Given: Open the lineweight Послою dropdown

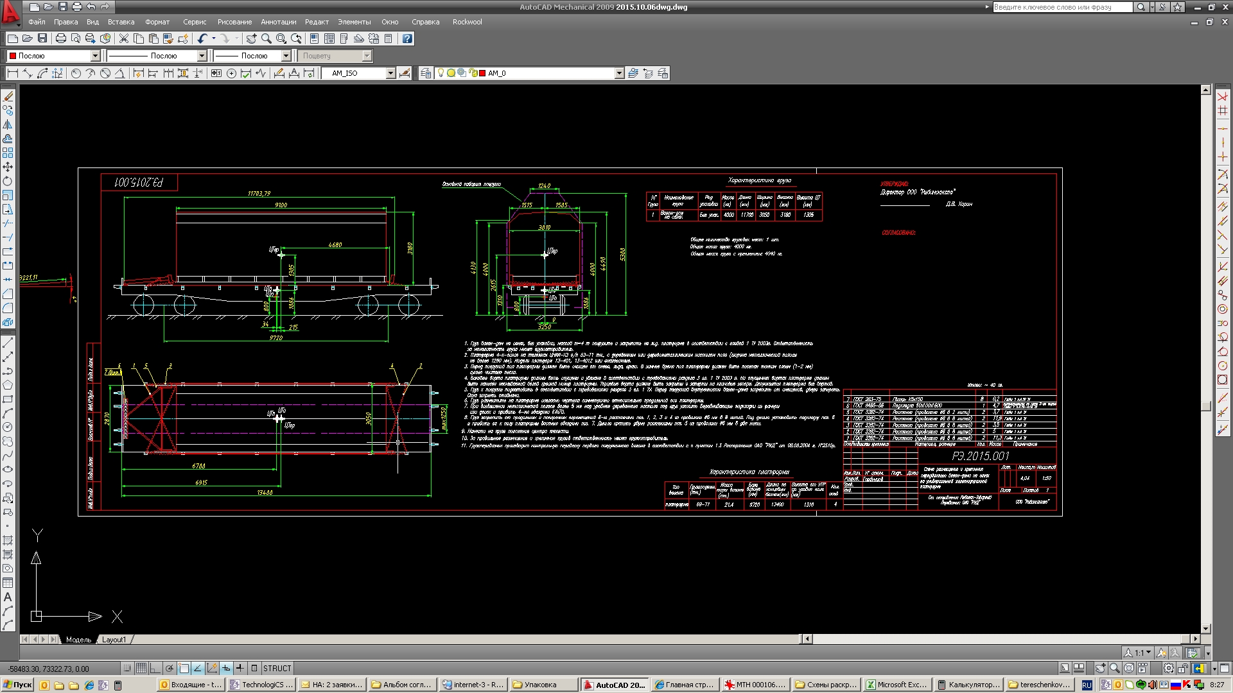Looking at the screenshot, I should [286, 56].
